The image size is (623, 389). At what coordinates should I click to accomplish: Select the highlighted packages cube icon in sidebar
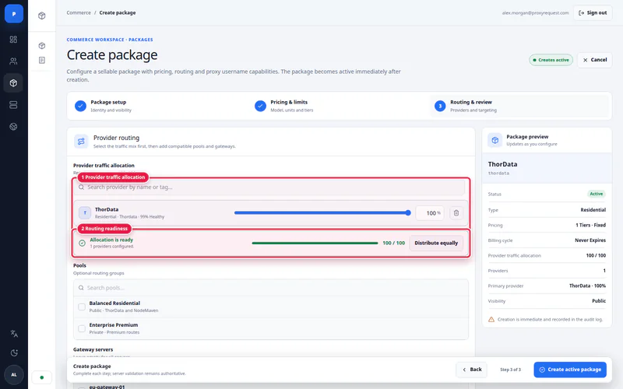coord(13,83)
